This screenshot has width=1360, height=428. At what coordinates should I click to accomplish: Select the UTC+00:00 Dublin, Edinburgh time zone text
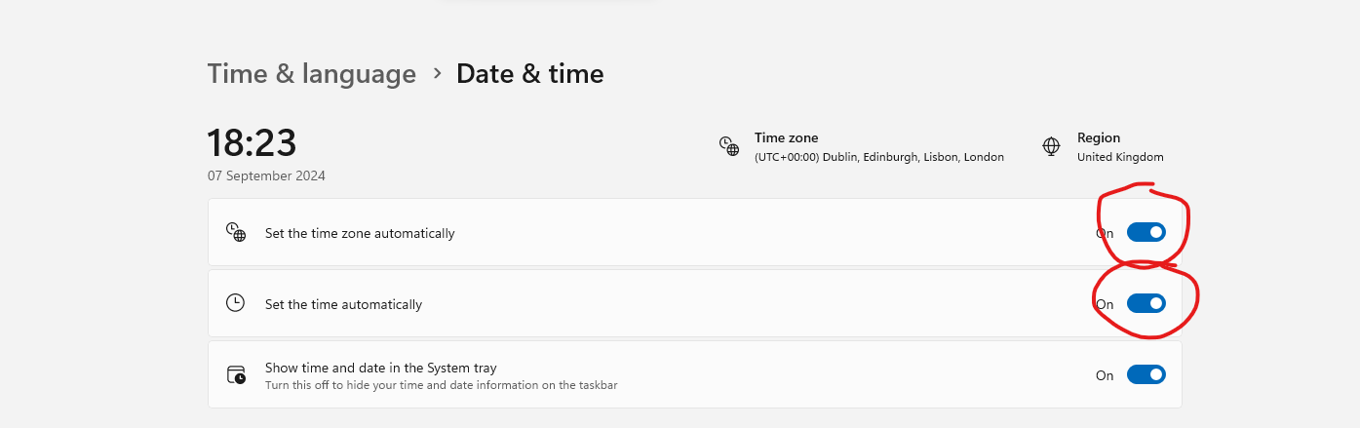878,157
